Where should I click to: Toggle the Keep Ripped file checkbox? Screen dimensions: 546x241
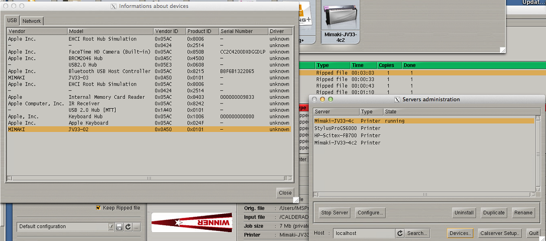98,208
